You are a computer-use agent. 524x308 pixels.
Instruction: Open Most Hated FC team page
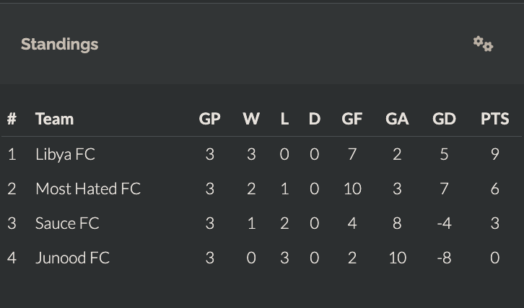coord(88,189)
